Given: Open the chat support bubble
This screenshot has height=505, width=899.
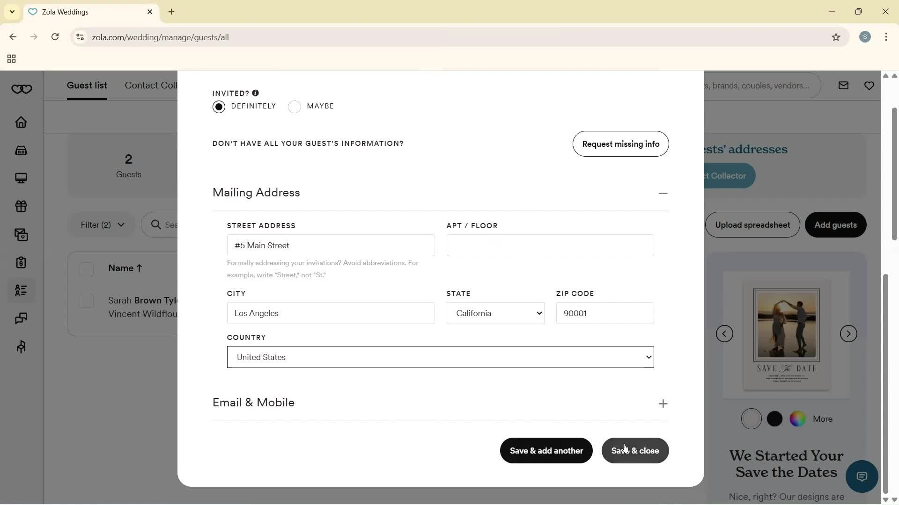Looking at the screenshot, I should pyautogui.click(x=862, y=476).
